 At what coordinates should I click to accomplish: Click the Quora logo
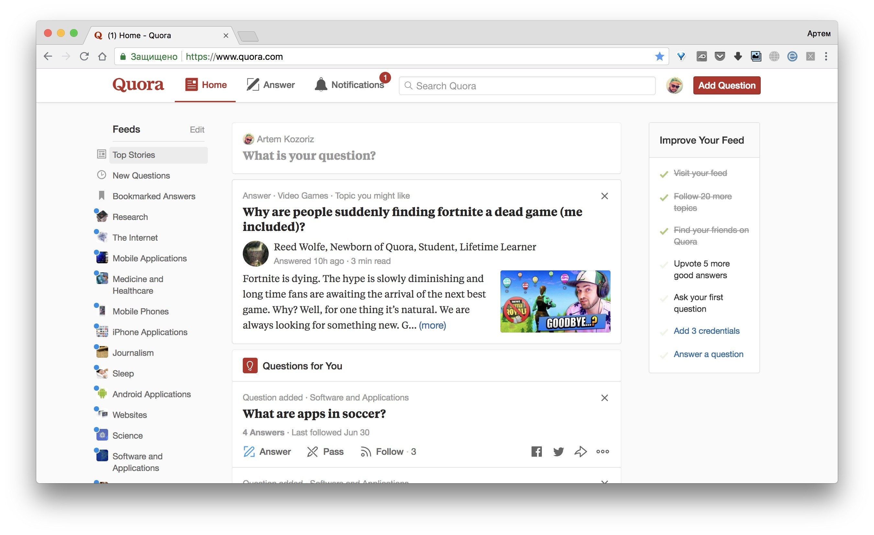[138, 85]
